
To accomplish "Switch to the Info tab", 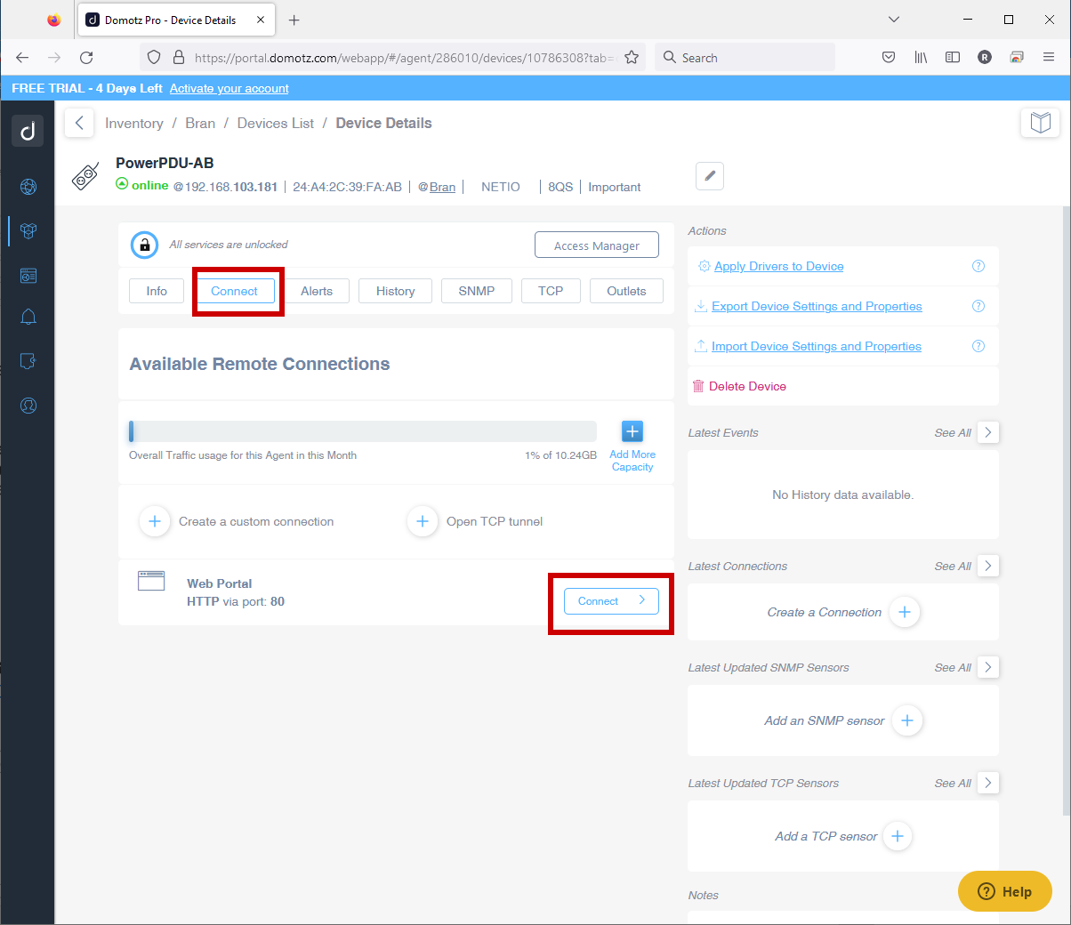I will [157, 291].
